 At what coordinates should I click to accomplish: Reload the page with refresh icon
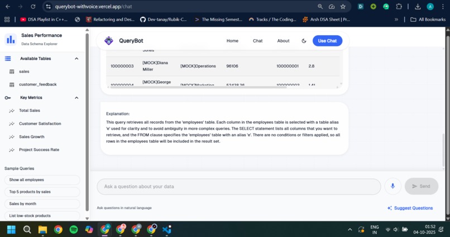tap(33, 7)
